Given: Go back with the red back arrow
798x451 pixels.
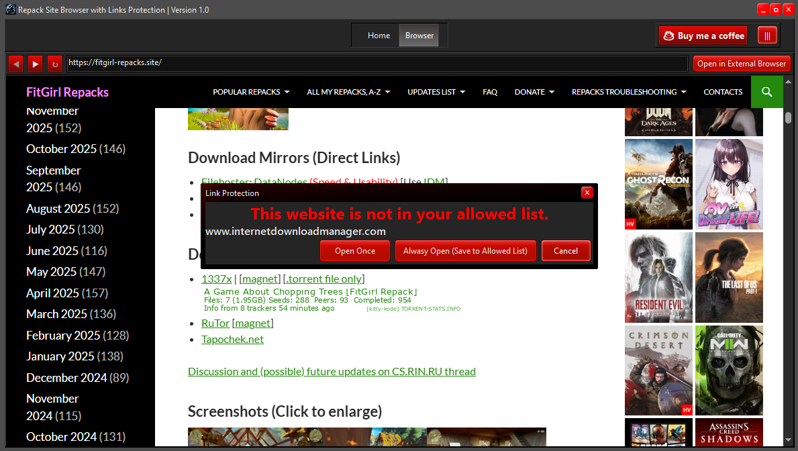Looking at the screenshot, I should click(16, 64).
